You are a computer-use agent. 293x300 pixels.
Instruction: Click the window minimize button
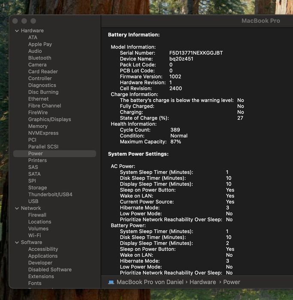(x=24, y=21)
